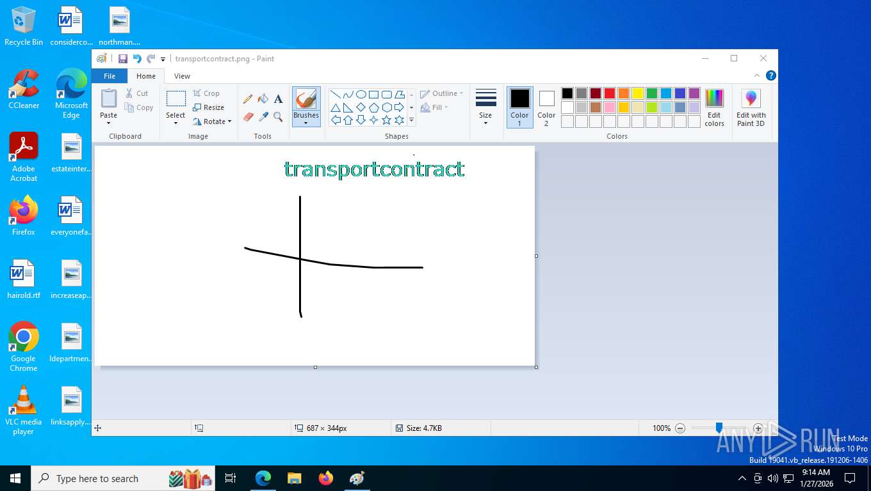Image resolution: width=871 pixels, height=491 pixels.
Task: Open Edit colors dialog
Action: [x=714, y=107]
